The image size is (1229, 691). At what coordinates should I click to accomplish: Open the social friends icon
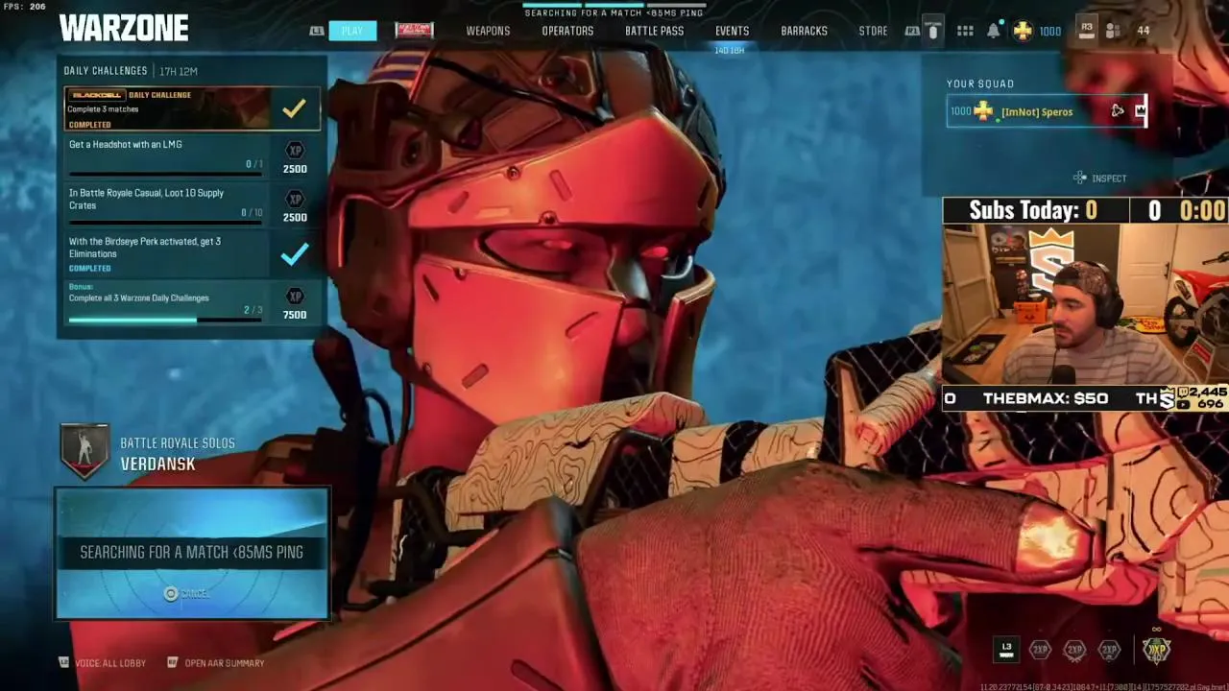1113,31
